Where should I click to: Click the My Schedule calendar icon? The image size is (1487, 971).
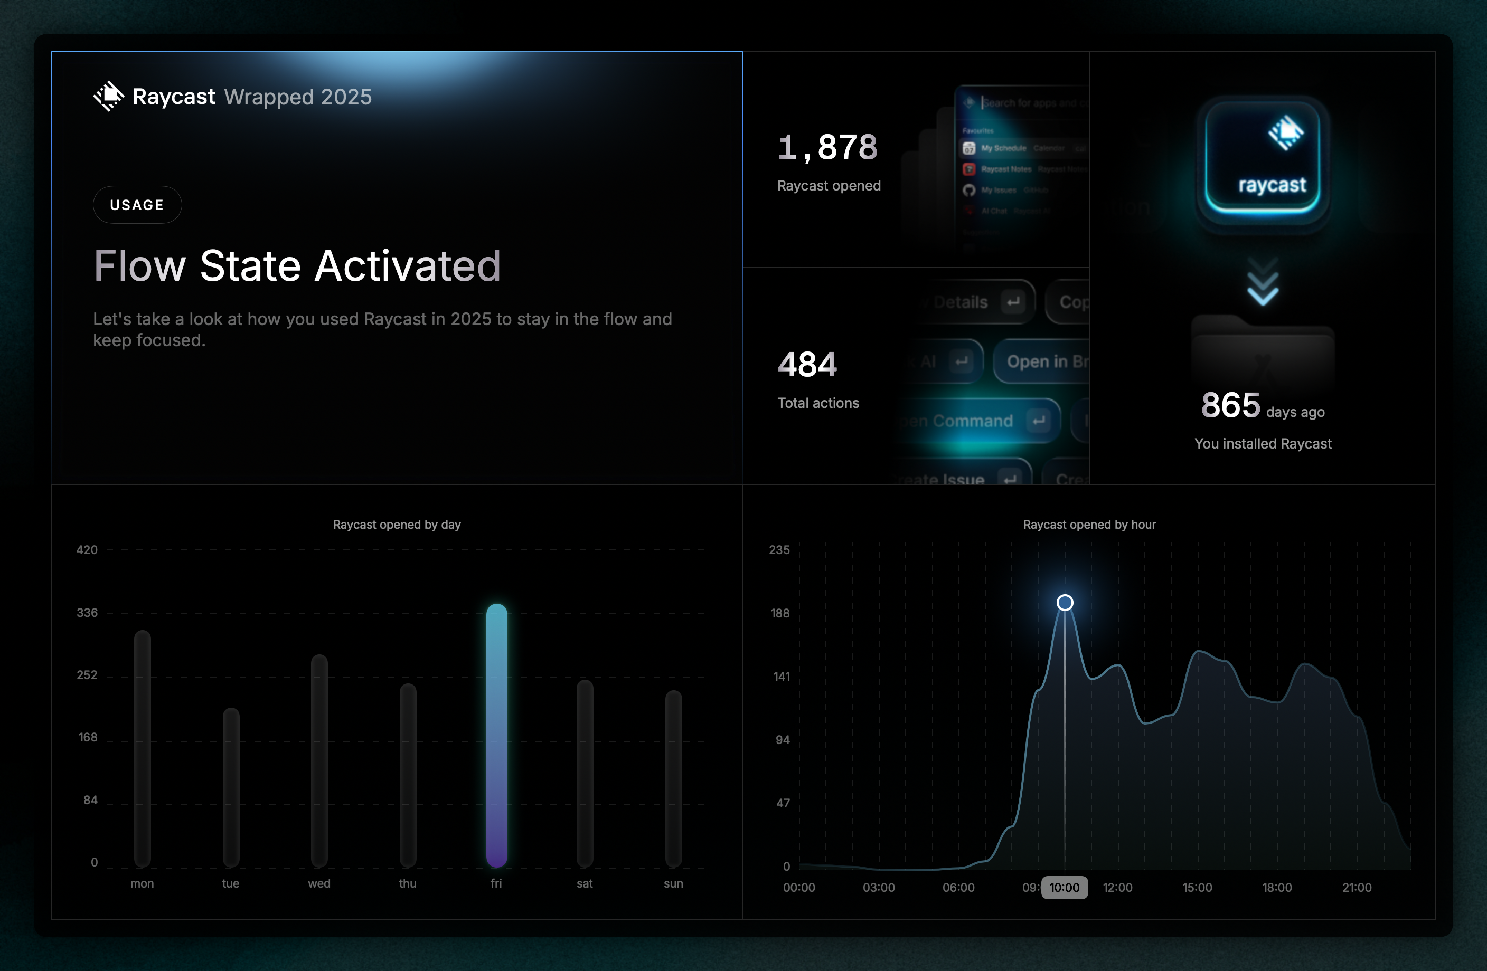pos(969,149)
